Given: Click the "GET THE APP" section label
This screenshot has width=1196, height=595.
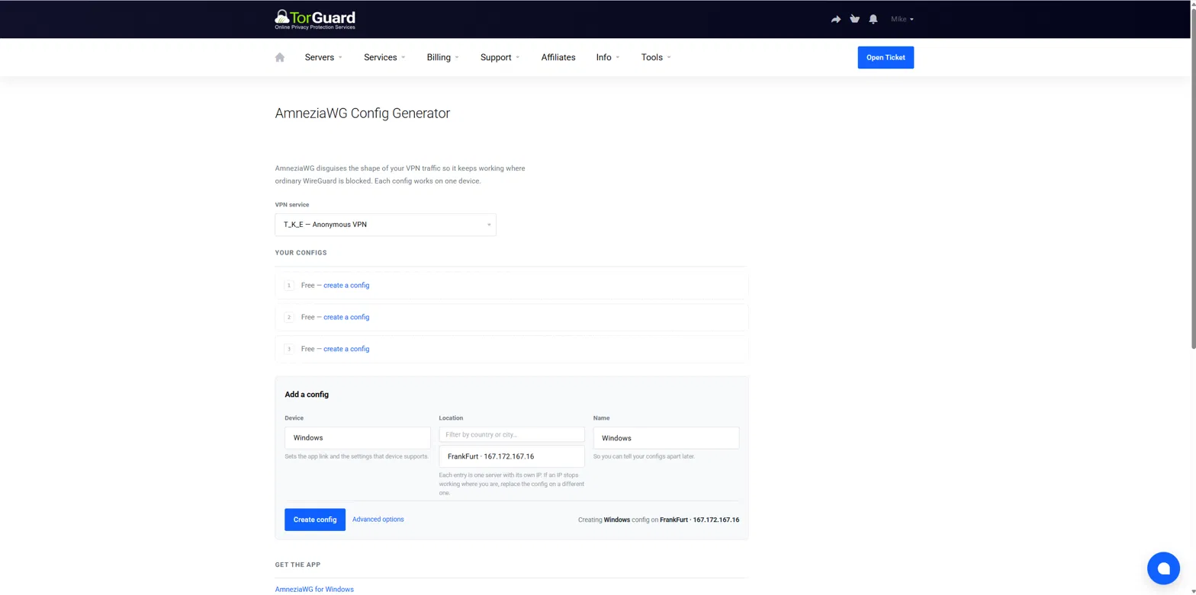Looking at the screenshot, I should point(297,565).
